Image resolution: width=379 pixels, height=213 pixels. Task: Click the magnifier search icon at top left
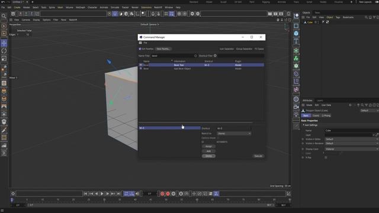[4, 16]
